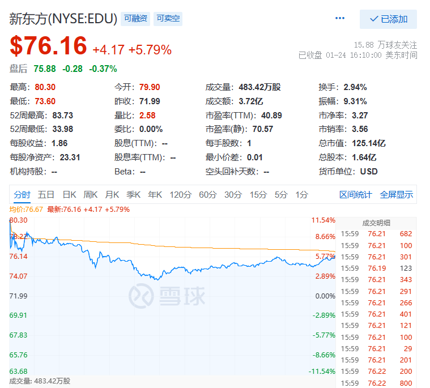The image size is (430, 388).
Task: Click the chart's lowest intraday dip point
Action: point(157,280)
